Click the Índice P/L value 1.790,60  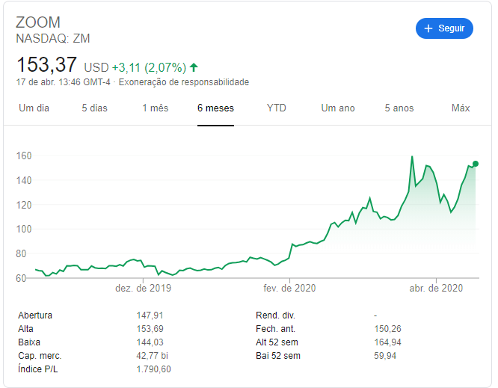point(154,369)
